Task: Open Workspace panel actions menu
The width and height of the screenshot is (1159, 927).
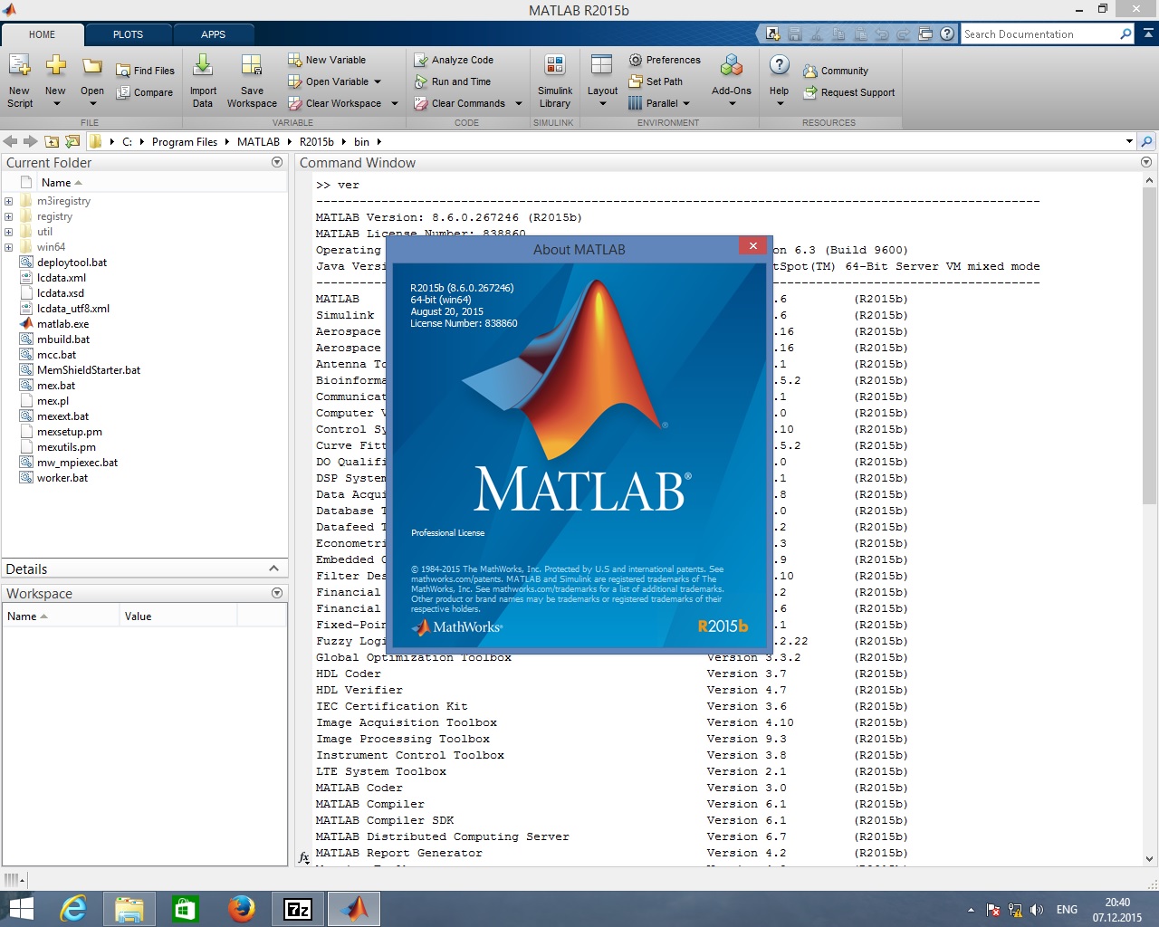Action: (277, 593)
